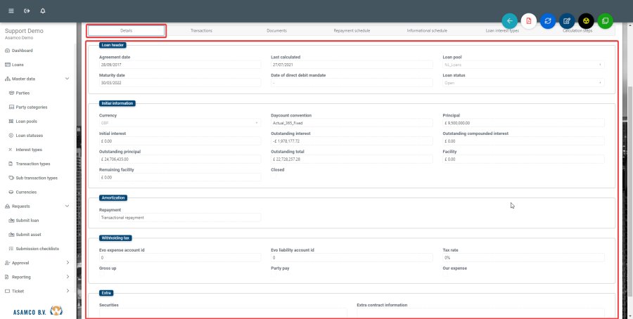Select the Interest types sidebar item
Screen dimensions: 633x319
pos(29,149)
